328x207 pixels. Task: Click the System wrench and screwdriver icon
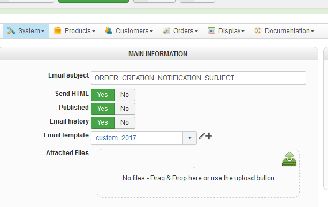(11, 30)
